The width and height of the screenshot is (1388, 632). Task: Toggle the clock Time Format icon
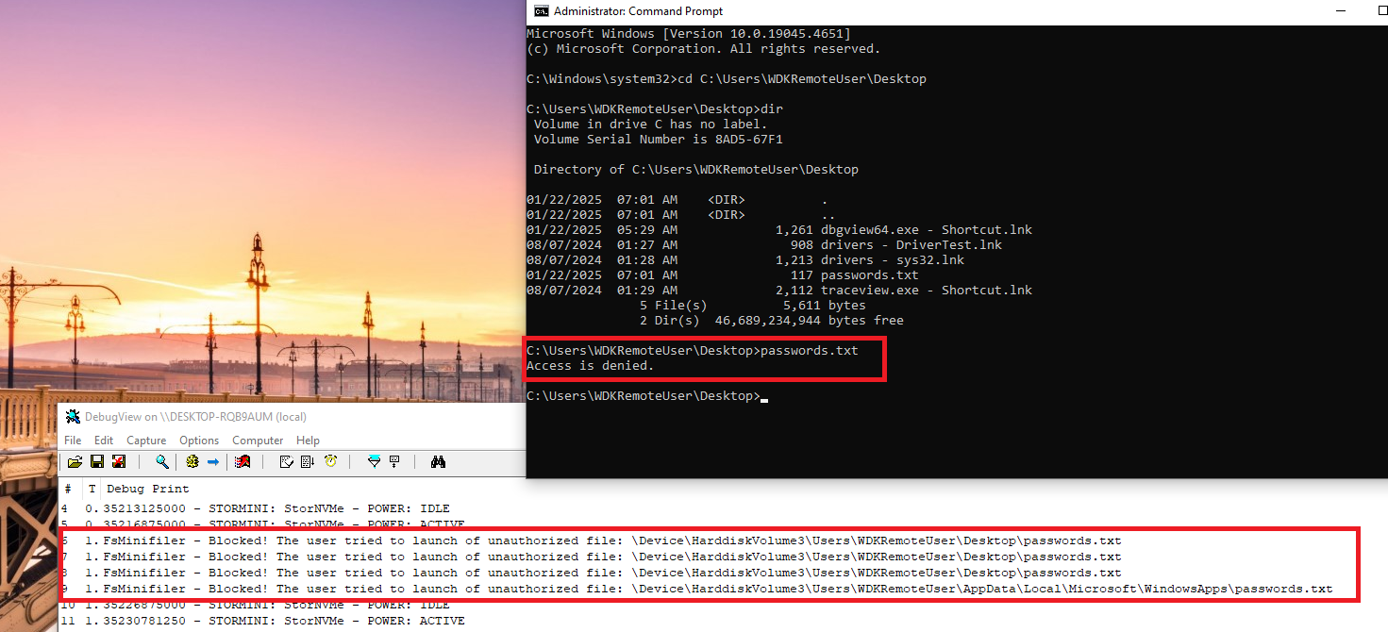click(330, 461)
